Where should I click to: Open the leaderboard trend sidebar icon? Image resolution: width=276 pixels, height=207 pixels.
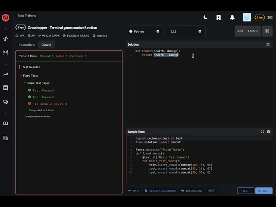click(6, 74)
